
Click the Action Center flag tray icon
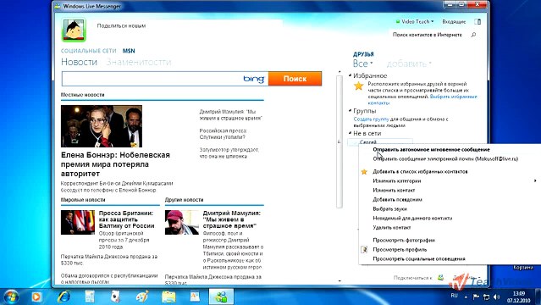click(476, 297)
